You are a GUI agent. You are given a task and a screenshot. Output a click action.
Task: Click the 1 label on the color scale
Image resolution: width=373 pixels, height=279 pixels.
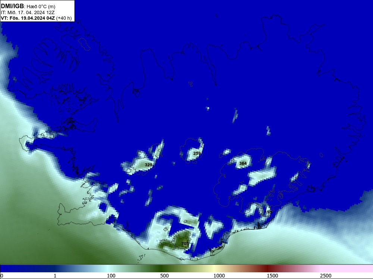click(x=55, y=276)
